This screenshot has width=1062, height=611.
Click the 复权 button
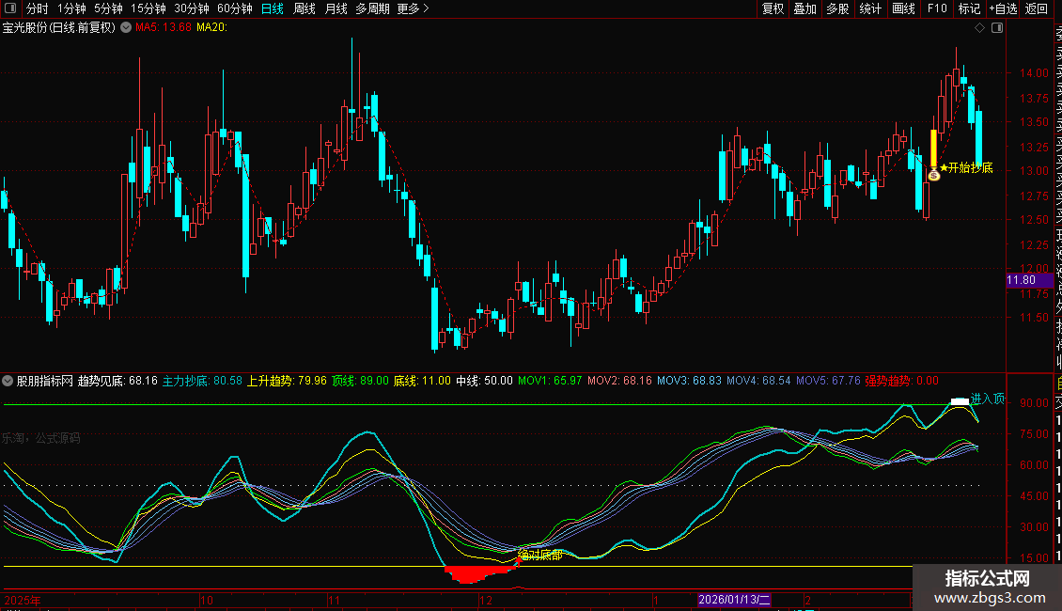pos(773,9)
